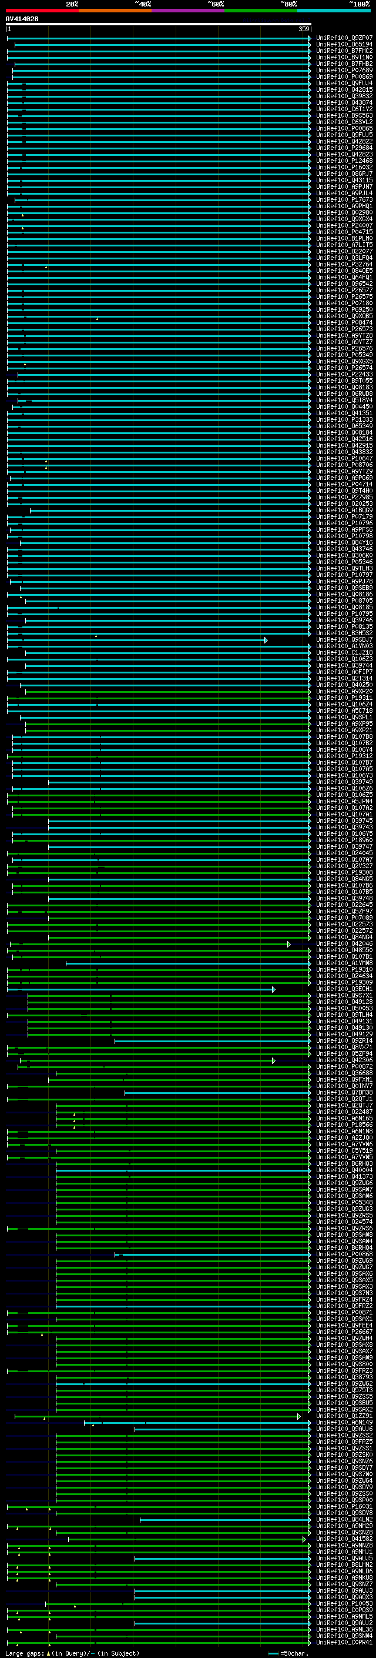Click the UniRef100_Q5ZF97 label
Image resolution: width=376 pixels, height=1658 pixels.
[x=344, y=912]
